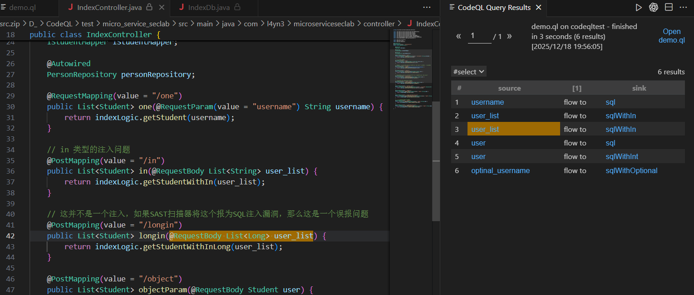Go to next results page arrow
694x295 pixels.
tap(509, 36)
